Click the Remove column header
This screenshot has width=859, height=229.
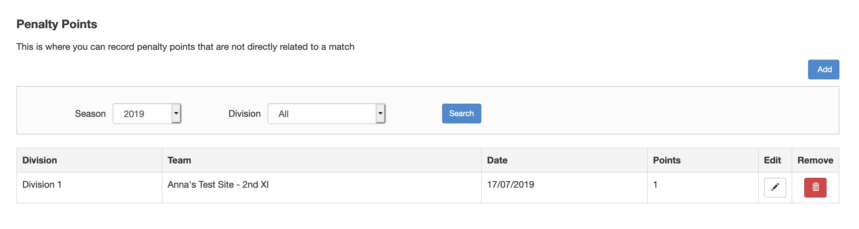(x=815, y=160)
